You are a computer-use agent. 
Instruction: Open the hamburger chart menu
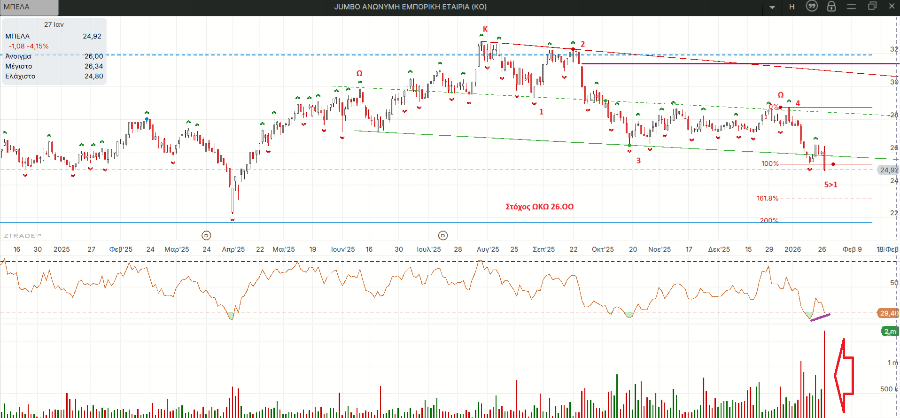851,7
